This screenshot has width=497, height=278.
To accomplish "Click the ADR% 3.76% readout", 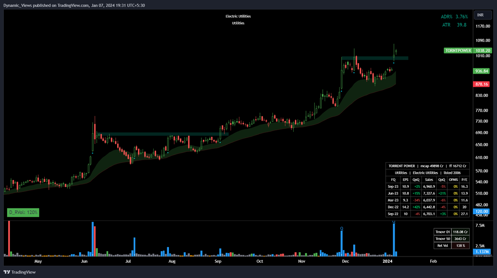I will 454,17.
